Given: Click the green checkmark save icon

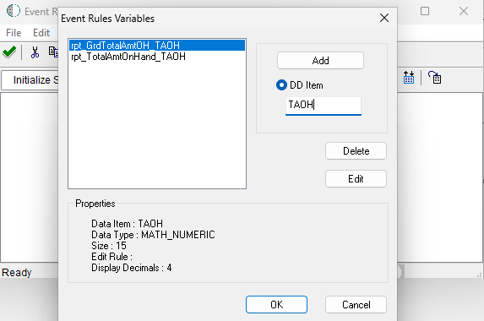Looking at the screenshot, I should (x=9, y=52).
